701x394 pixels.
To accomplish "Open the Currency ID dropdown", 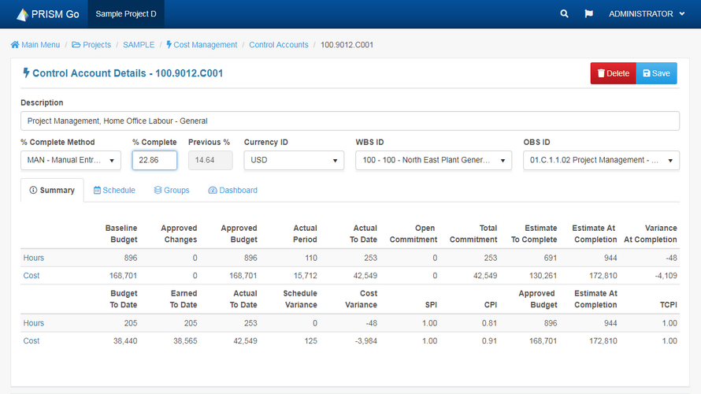I will tap(294, 160).
